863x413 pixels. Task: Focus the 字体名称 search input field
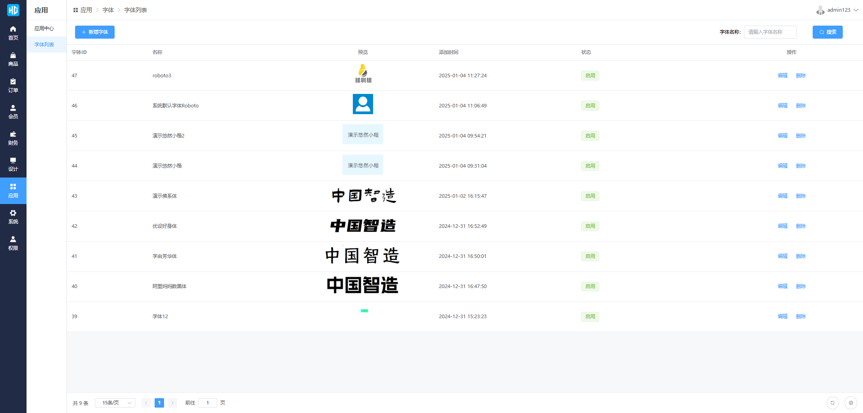click(770, 32)
